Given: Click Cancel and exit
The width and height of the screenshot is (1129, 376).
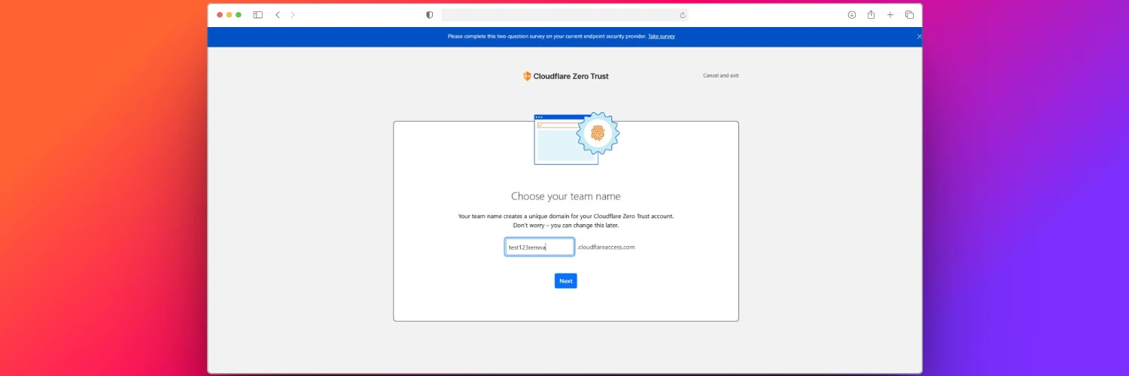Looking at the screenshot, I should coord(720,76).
